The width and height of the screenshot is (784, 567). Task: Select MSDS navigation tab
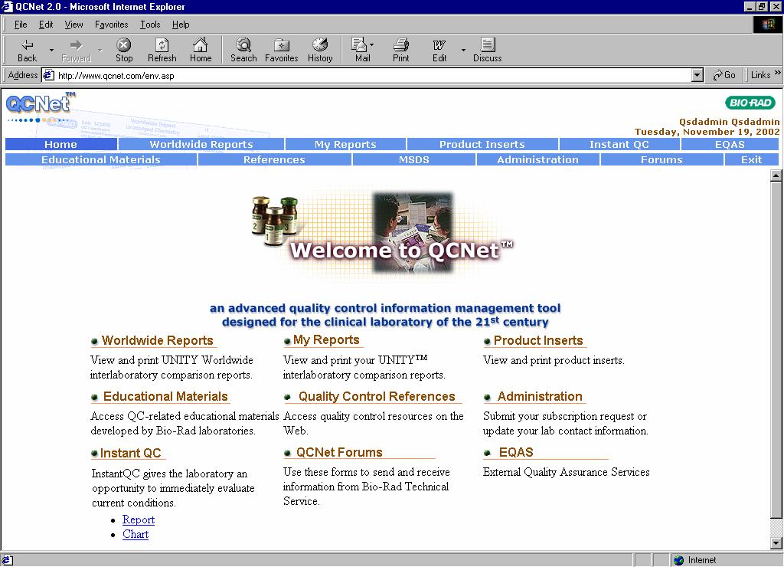point(414,159)
